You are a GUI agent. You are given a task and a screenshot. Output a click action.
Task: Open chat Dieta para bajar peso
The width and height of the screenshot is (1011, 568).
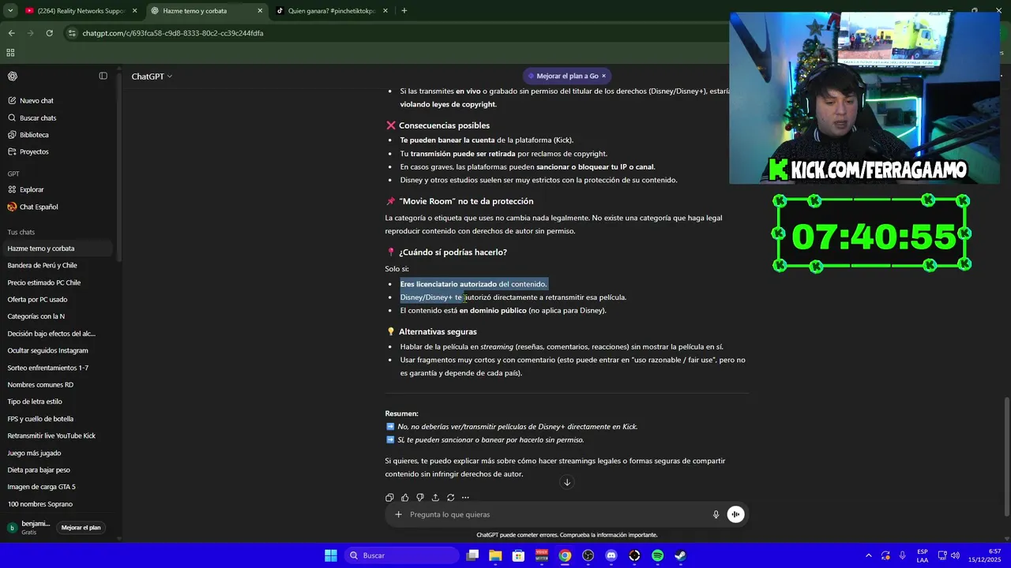pos(39,470)
